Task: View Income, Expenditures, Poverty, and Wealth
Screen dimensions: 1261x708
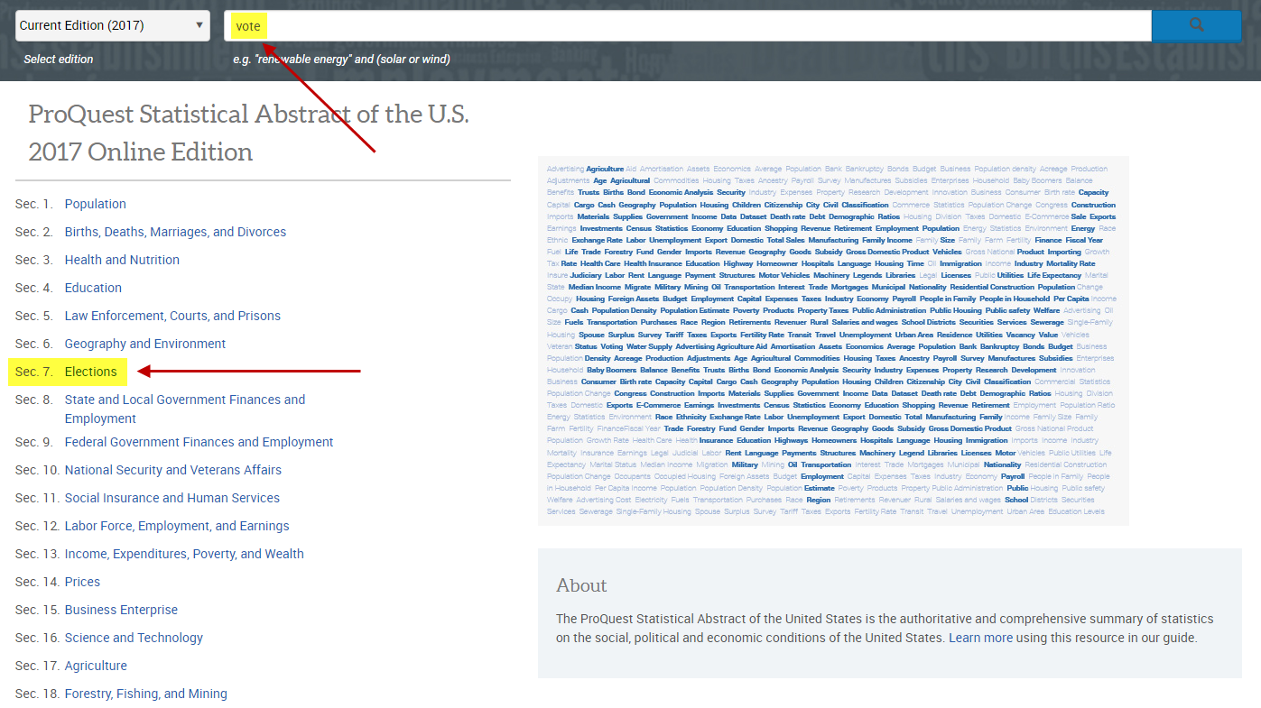Action: pyautogui.click(x=184, y=554)
